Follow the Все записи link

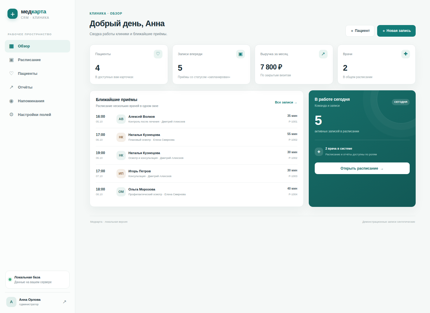[x=286, y=102]
